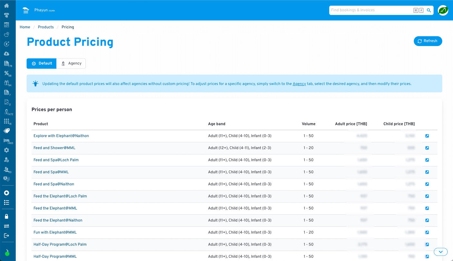This screenshot has height=261, width=453.
Task: Click the logout icon at sidebar bottom
Action: point(6,236)
